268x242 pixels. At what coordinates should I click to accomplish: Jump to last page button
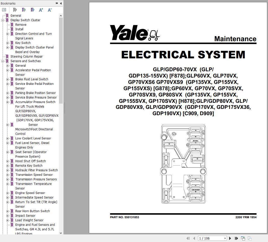tap(236, 238)
